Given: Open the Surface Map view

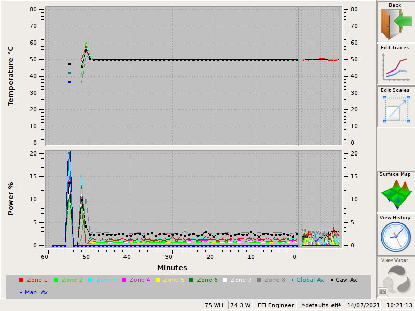Looking at the screenshot, I should (395, 194).
